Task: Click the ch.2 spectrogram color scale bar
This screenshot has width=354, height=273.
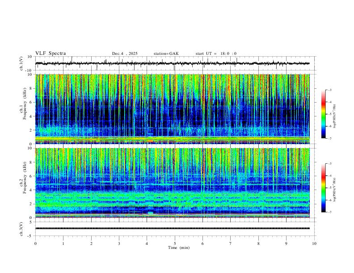Action: tap(323, 188)
